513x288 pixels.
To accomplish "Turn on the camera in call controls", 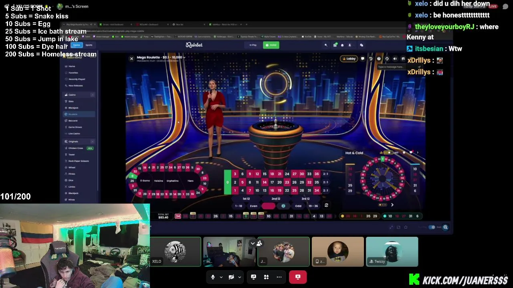I will [x=231, y=277].
